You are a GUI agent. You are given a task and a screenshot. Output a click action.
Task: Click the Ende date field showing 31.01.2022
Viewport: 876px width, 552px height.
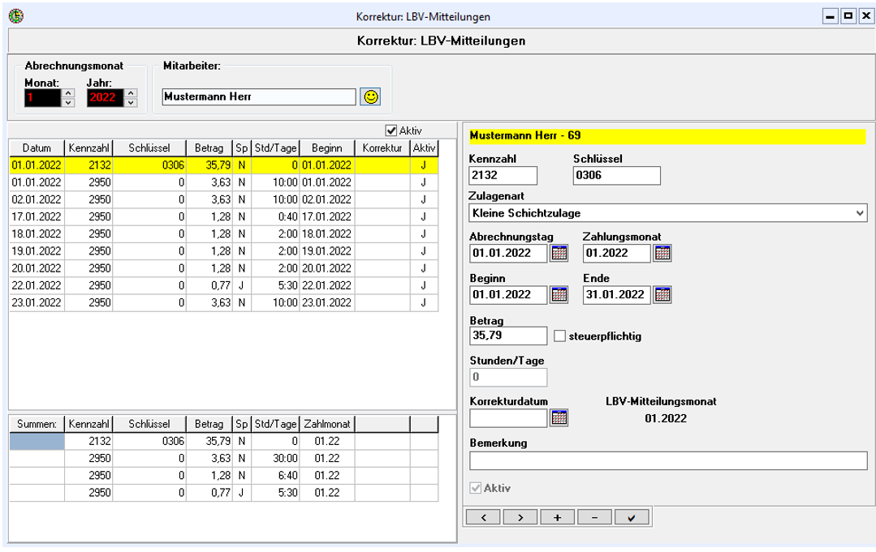[616, 294]
